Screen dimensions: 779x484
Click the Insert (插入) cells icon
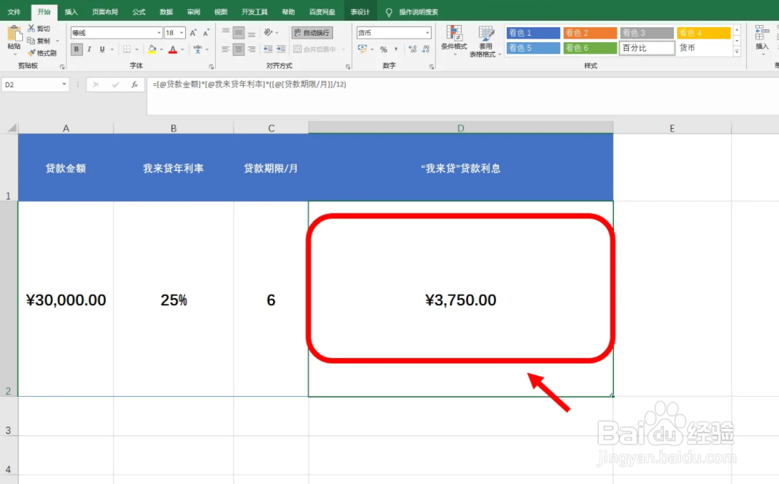762,39
